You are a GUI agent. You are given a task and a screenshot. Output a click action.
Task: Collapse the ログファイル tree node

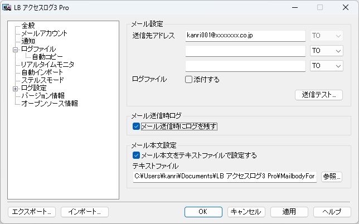16,50
